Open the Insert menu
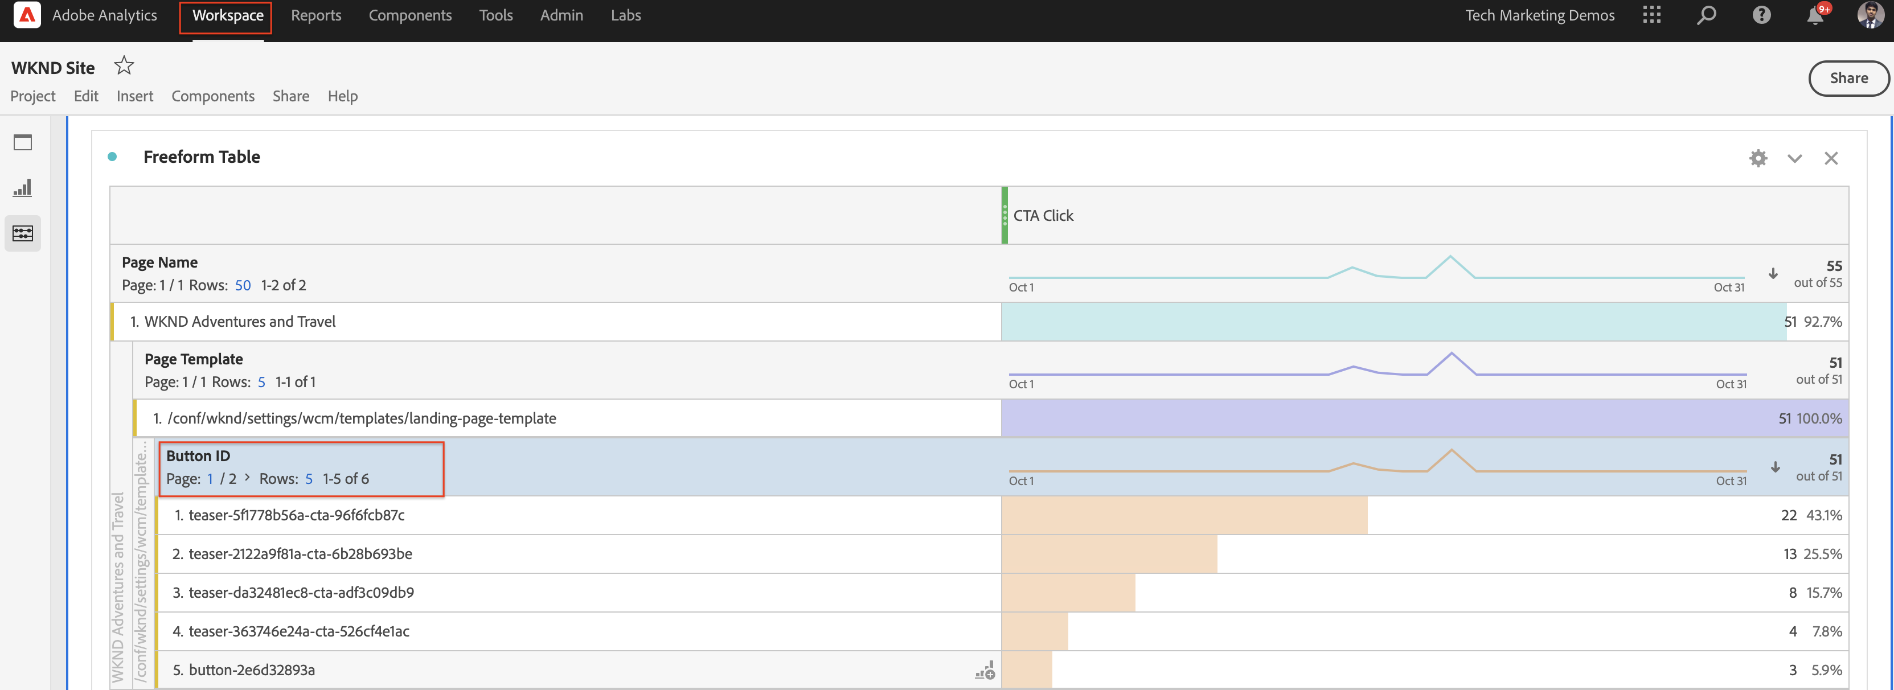Image resolution: width=1894 pixels, height=690 pixels. (134, 96)
